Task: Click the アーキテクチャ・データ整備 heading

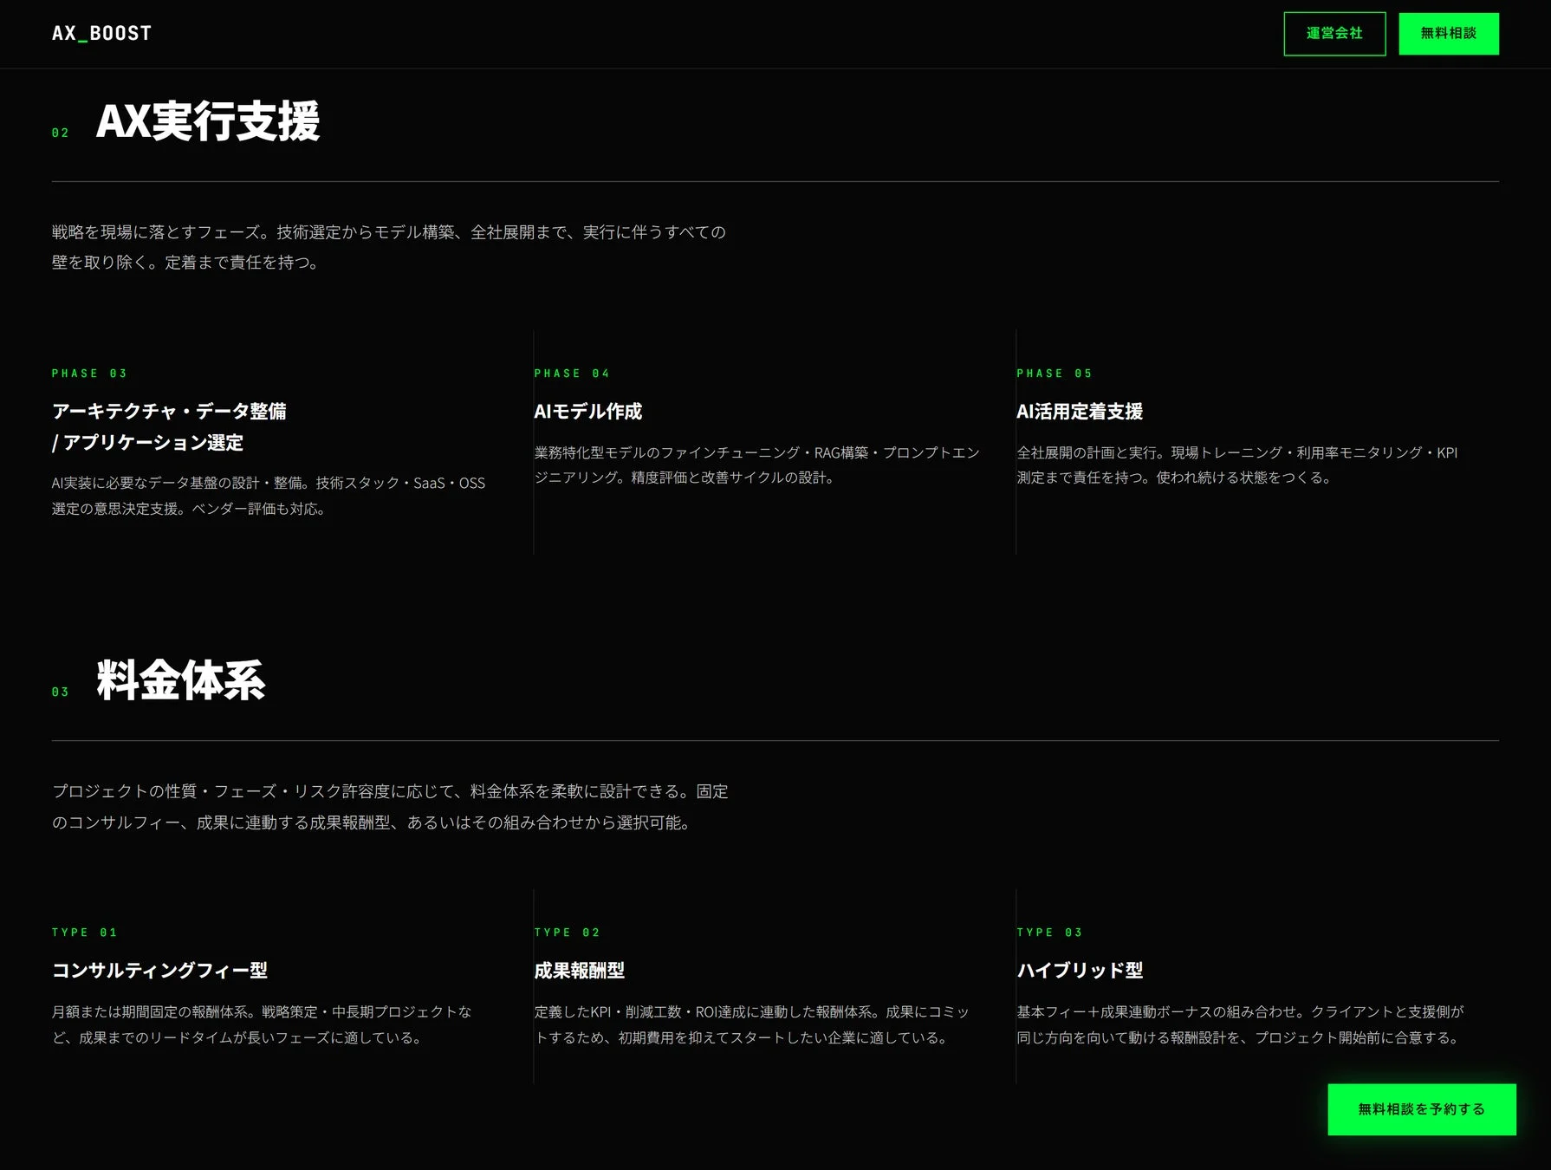Action: click(x=172, y=411)
